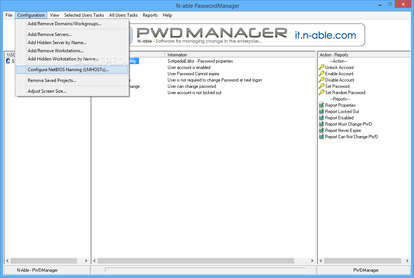Click the report icon beside Report Locked Out
Image resolution: width=414 pixels, height=278 pixels.
(322, 112)
